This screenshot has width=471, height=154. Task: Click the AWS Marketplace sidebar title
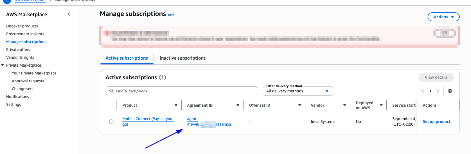coord(26,15)
